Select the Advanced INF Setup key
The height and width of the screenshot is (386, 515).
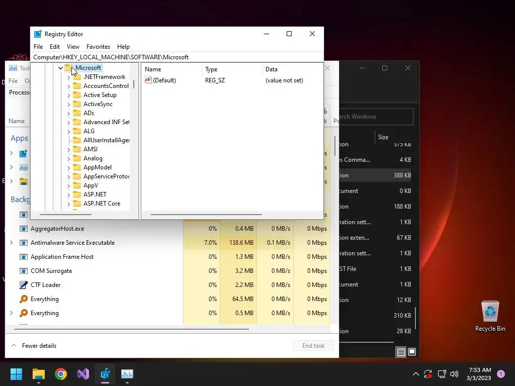pyautogui.click(x=106, y=122)
